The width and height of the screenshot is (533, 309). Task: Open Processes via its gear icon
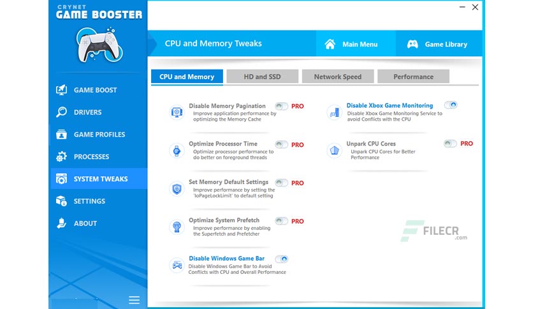(x=62, y=156)
